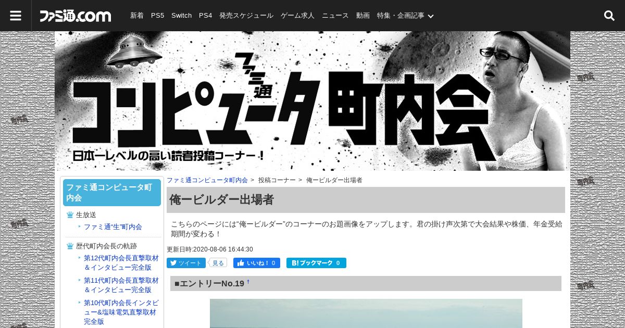
Task: Open 発売スケジュール in the navigation bar
Action: pyautogui.click(x=246, y=16)
